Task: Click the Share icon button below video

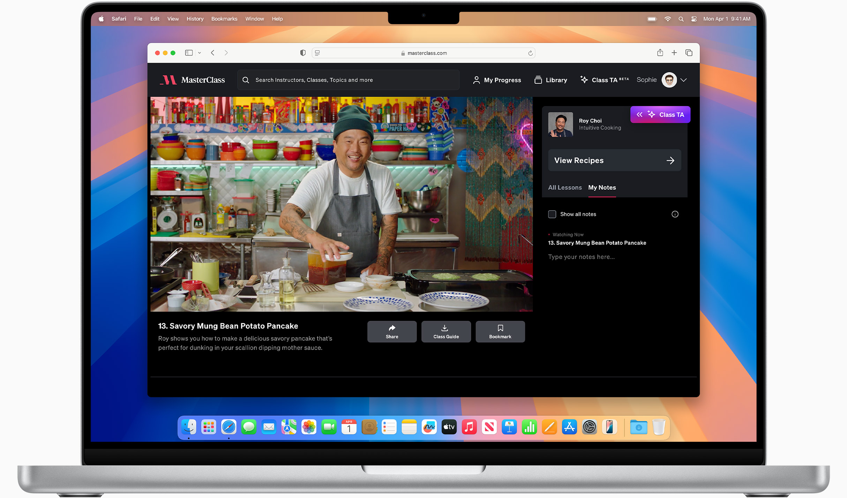Action: [392, 331]
